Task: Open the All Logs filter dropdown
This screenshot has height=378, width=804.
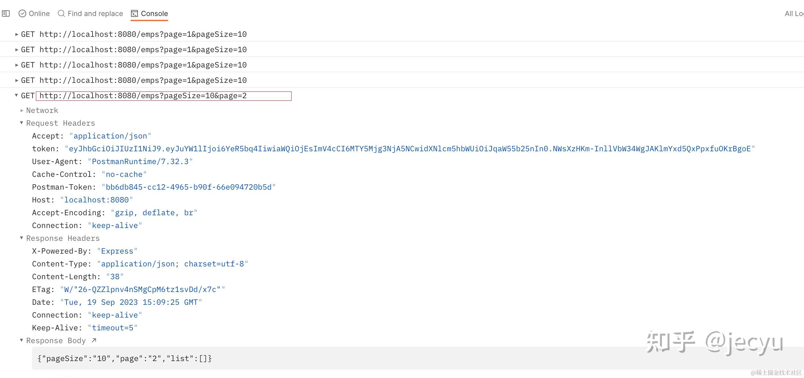Action: point(793,13)
